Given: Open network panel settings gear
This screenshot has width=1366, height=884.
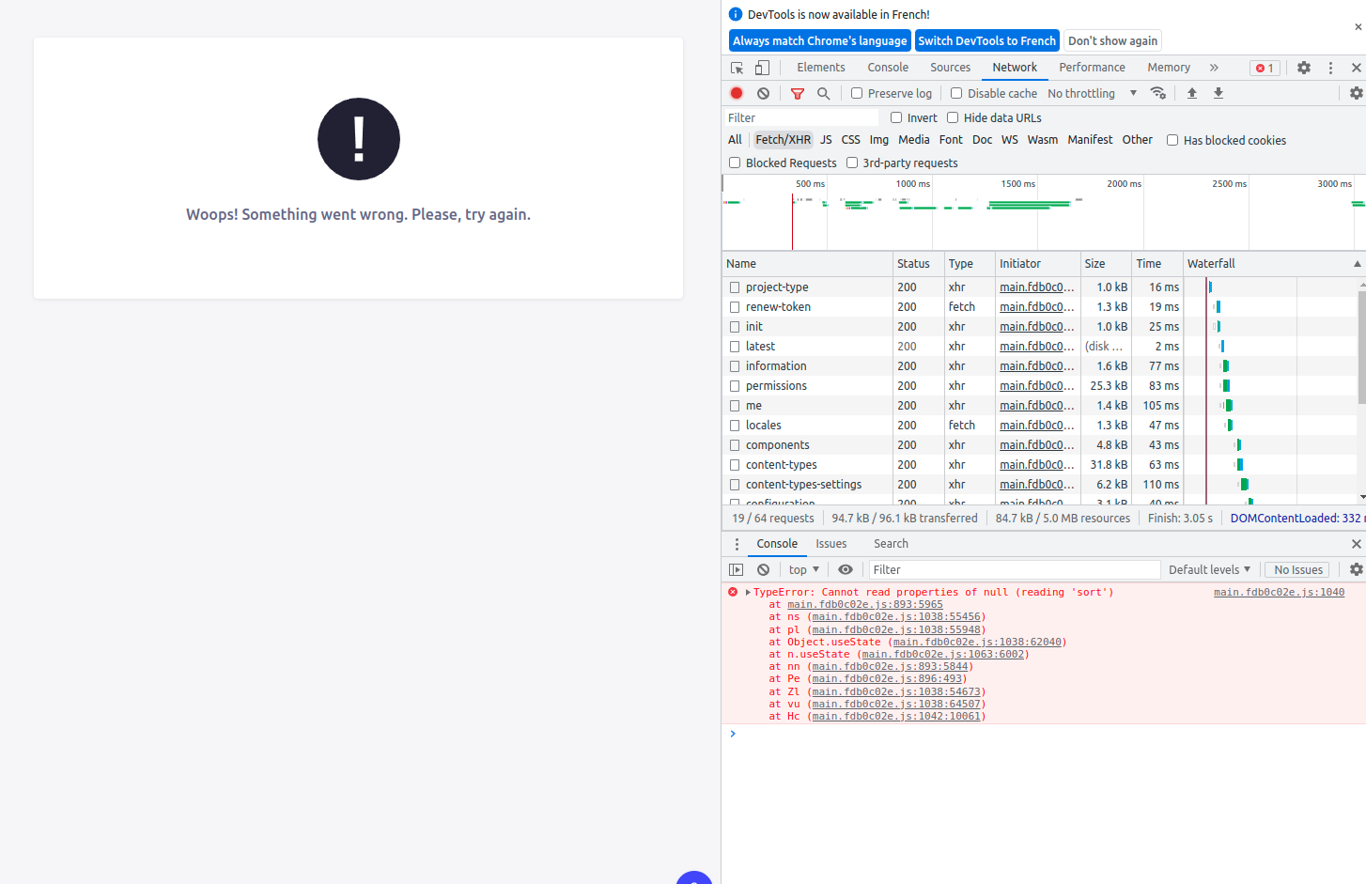Looking at the screenshot, I should (1356, 93).
